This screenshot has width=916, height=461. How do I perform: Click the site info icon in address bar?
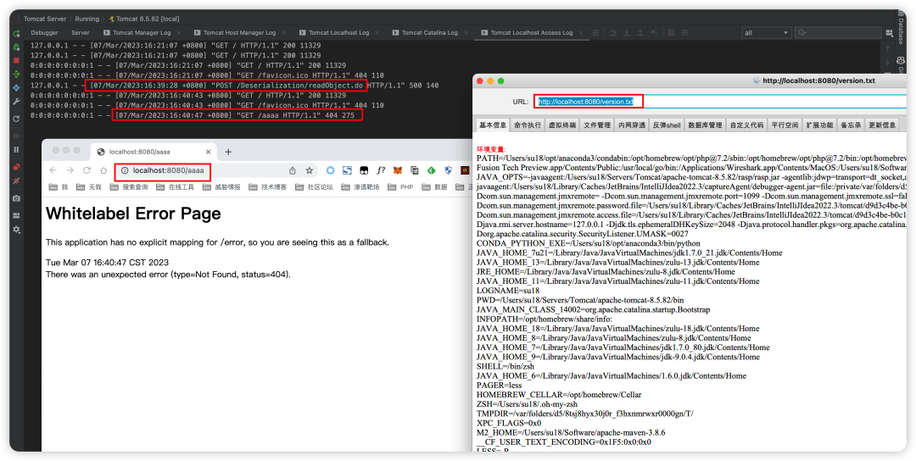[x=125, y=170]
